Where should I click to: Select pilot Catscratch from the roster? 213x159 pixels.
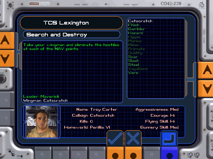pos(140,21)
